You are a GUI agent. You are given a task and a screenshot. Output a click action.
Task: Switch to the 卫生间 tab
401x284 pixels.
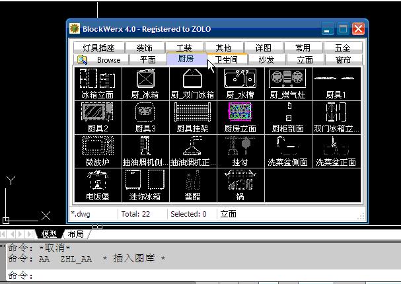[227, 59]
